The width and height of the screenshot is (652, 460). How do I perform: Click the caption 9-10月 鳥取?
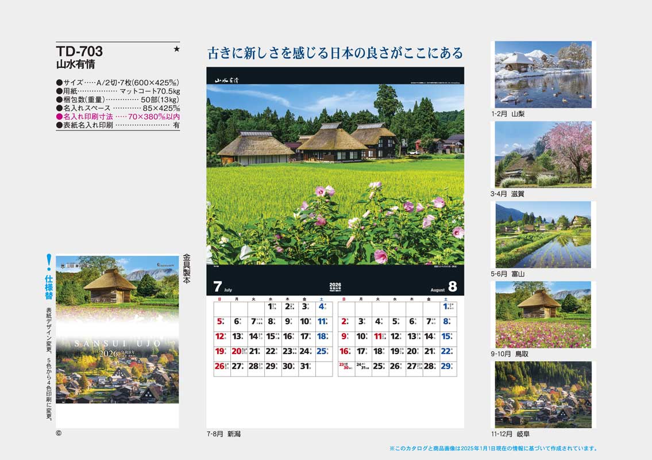click(x=510, y=354)
